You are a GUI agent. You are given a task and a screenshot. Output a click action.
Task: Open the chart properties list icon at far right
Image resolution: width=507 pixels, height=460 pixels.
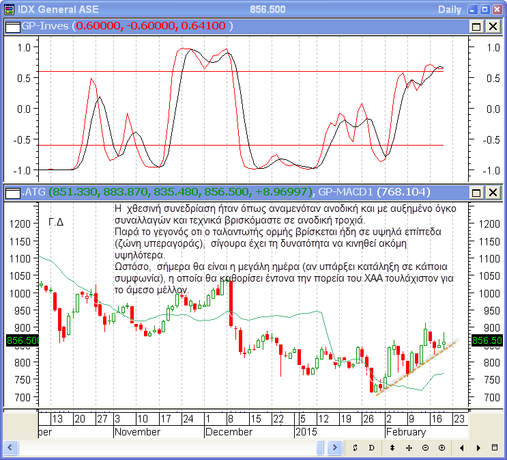[495, 448]
